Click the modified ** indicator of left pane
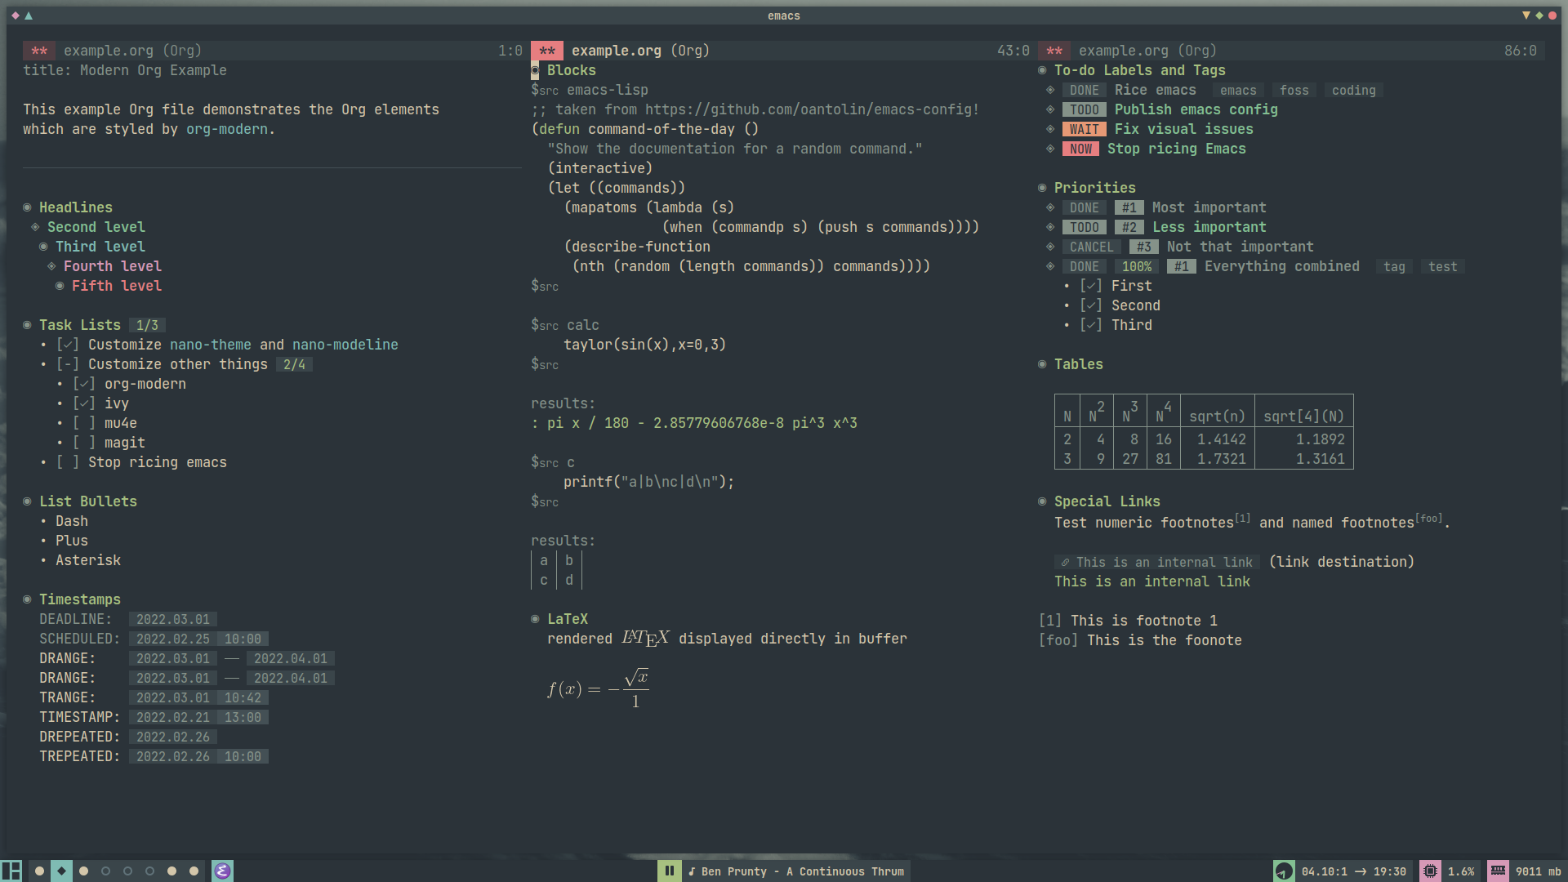The image size is (1568, 882). pos(39,51)
